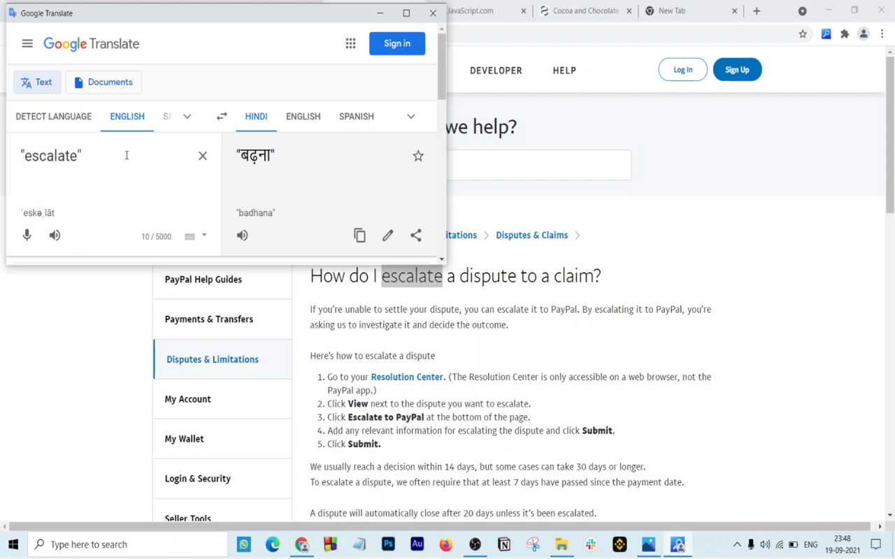Screen dimensions: 895x559
Task: Switch to Text translation mode
Action: coord(37,82)
